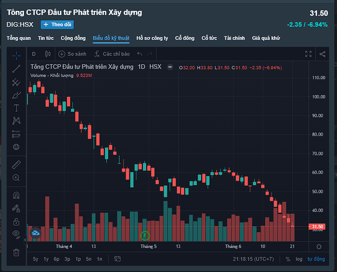Click the zoom in magnifier tool
Image resolution: width=337 pixels, height=272 pixels.
click(x=16, y=178)
